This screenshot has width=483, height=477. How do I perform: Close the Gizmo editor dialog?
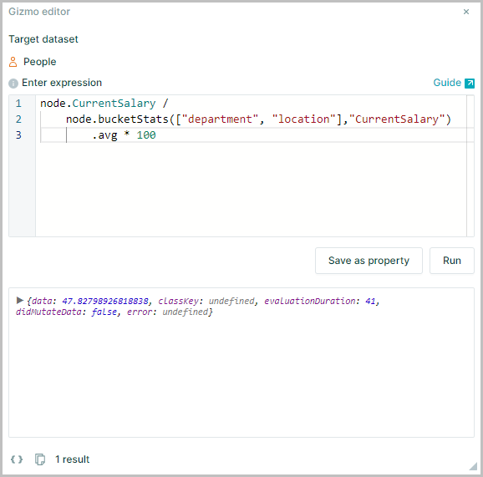(466, 12)
